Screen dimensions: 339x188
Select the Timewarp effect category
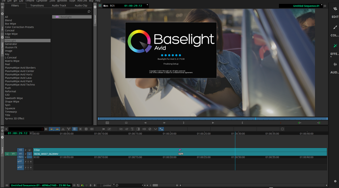pos(11,112)
